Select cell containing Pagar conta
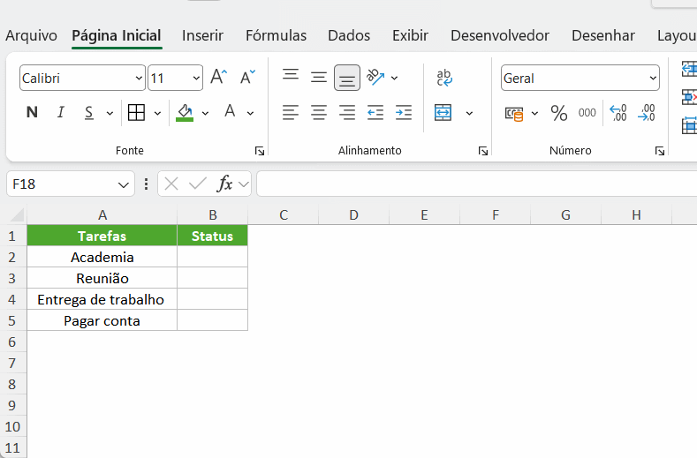This screenshot has width=697, height=458. tap(102, 320)
